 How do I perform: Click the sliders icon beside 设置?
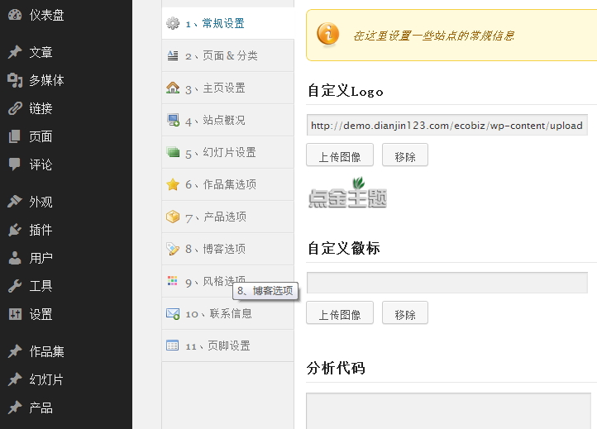point(15,314)
